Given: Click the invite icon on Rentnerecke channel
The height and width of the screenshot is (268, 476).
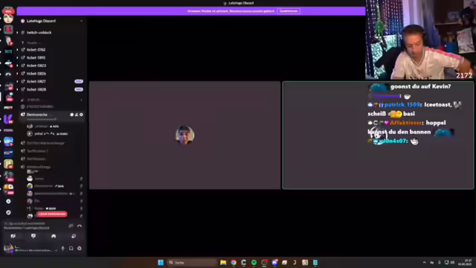Looking at the screenshot, I should [77, 115].
